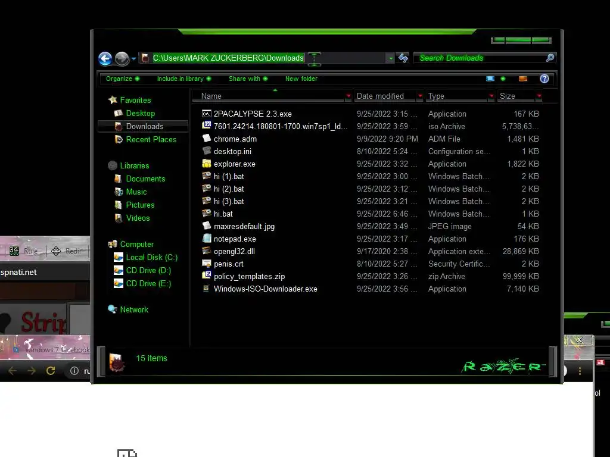Refresh the Downloads folder view
Screen dimensions: 610x457
403,58
